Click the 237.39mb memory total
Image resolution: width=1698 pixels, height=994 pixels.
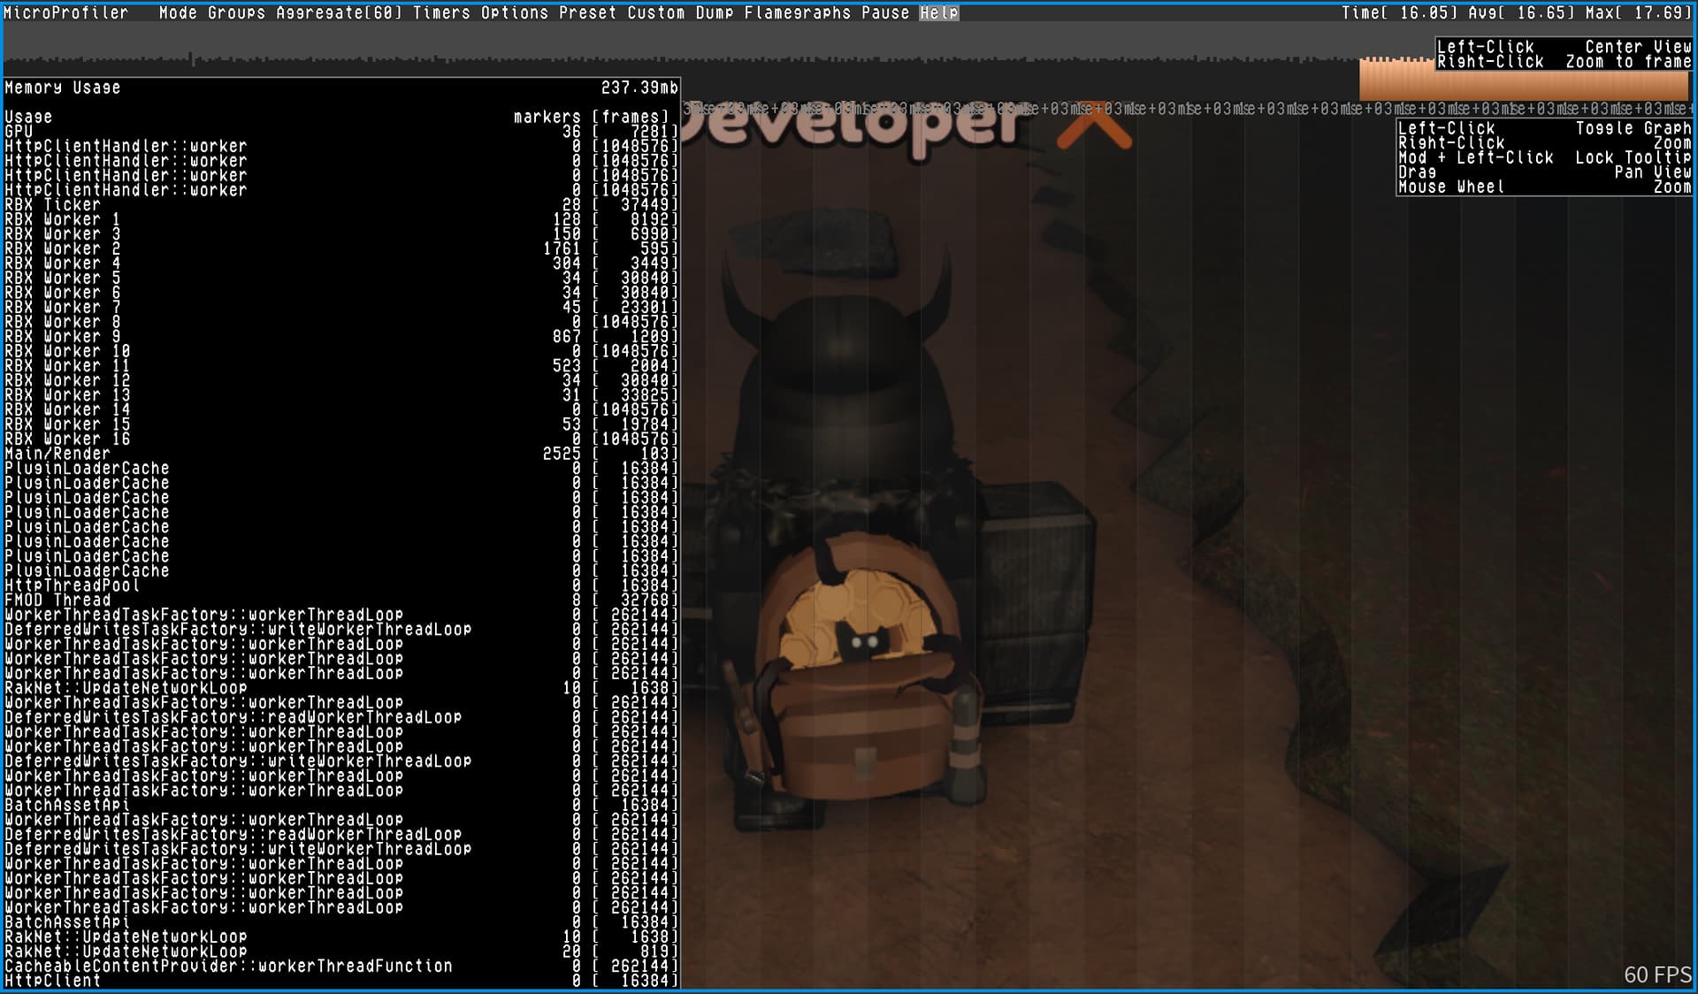(x=639, y=88)
